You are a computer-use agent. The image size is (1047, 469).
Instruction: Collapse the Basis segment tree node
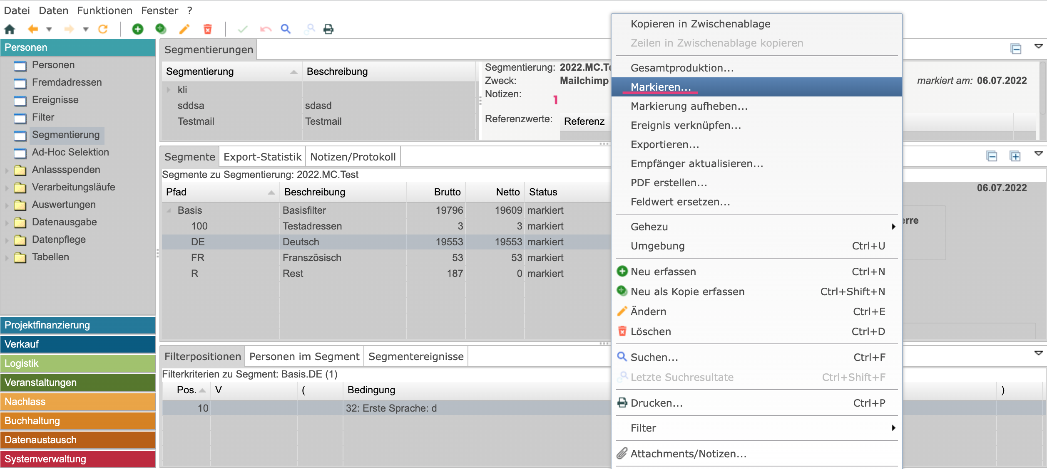[x=169, y=210]
